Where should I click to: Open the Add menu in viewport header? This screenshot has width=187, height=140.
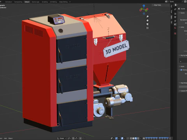tap(5, 138)
